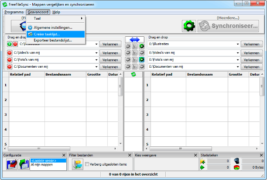The image size is (267, 180).
Task: Click vertical scrollbar of the left file grid
Action: (120, 109)
